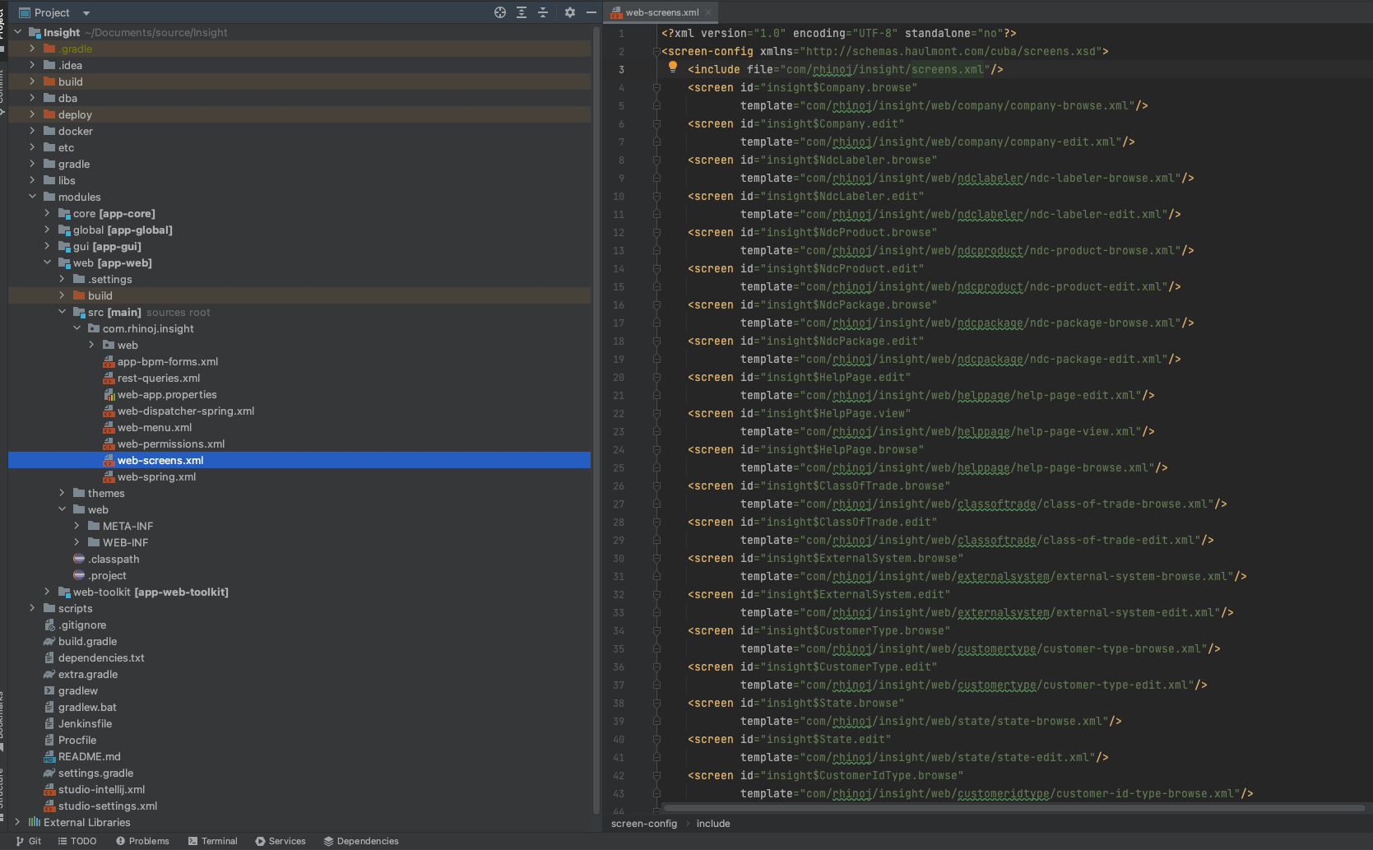1373x850 pixels.
Task: Select studio-settings.xml file
Action: (107, 806)
